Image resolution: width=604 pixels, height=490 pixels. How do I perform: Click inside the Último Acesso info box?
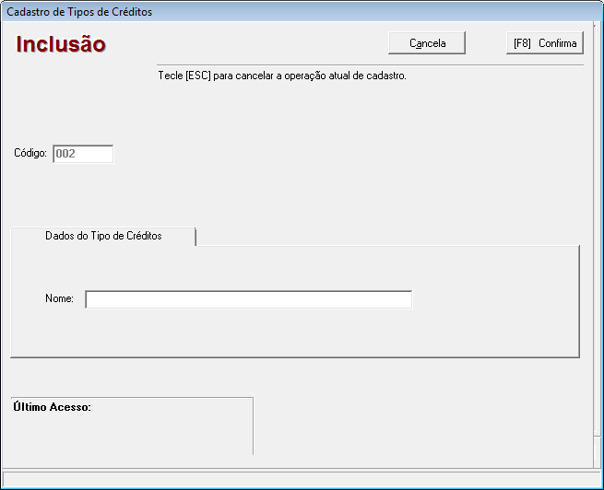tap(132, 435)
